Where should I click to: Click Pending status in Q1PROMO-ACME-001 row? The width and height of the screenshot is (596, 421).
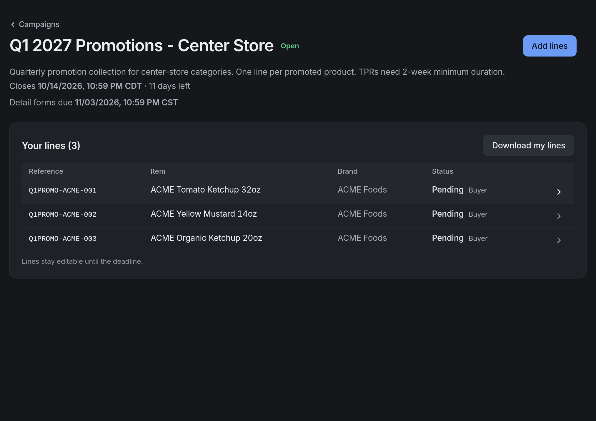pyautogui.click(x=448, y=190)
